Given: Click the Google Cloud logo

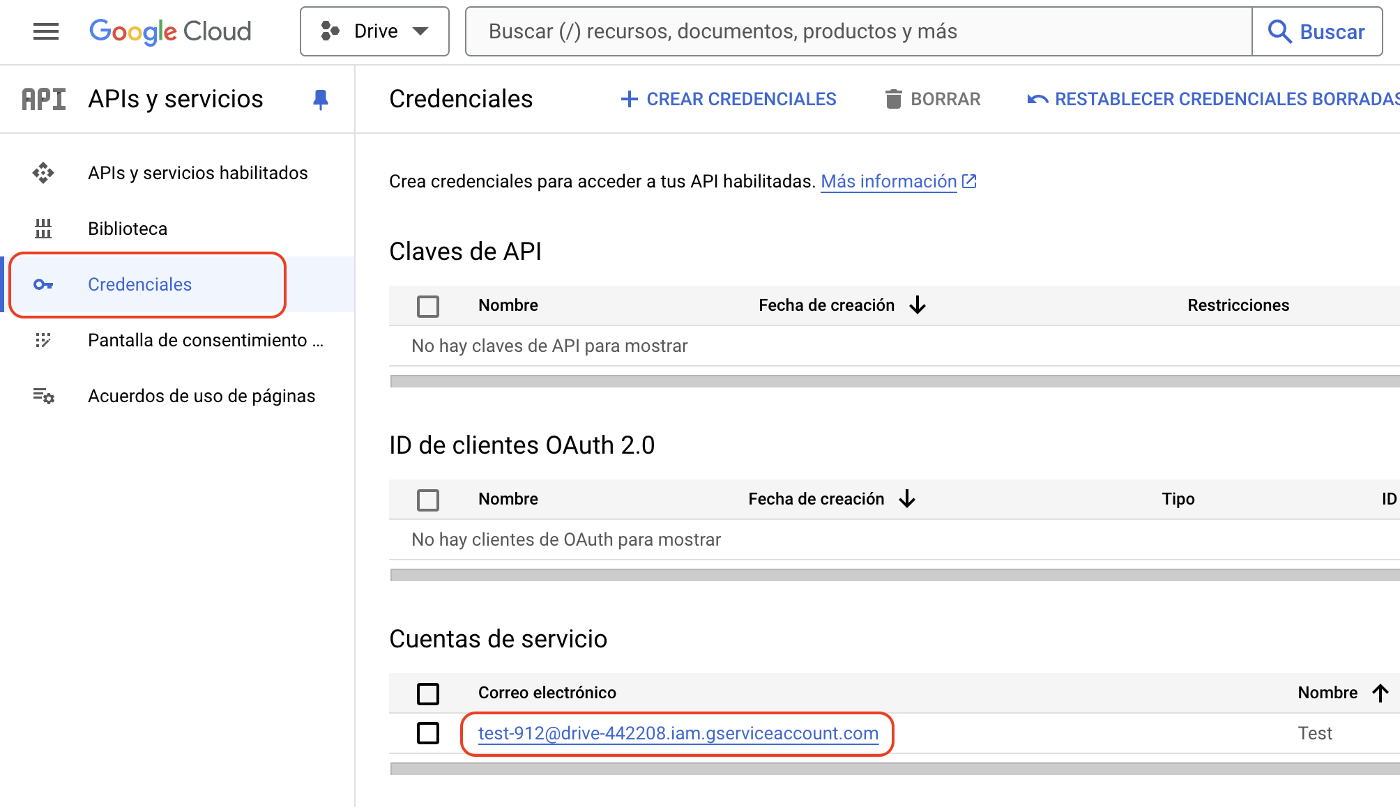Looking at the screenshot, I should coord(170,31).
